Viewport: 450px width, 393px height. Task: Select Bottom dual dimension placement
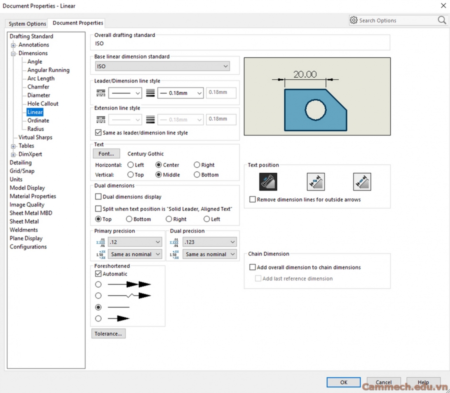click(129, 219)
